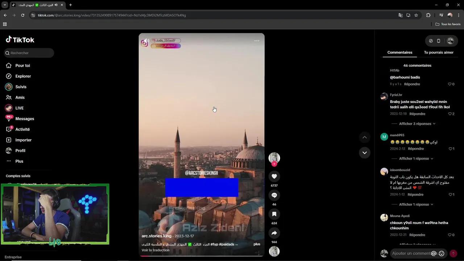The width and height of the screenshot is (464, 261).
Task: Translate this page icon in address bar
Action: tap(401, 15)
